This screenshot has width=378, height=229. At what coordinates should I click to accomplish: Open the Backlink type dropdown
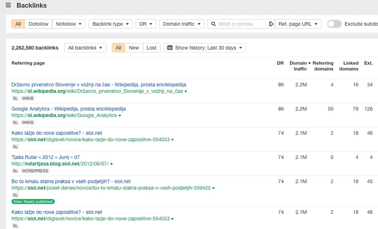pyautogui.click(x=110, y=24)
